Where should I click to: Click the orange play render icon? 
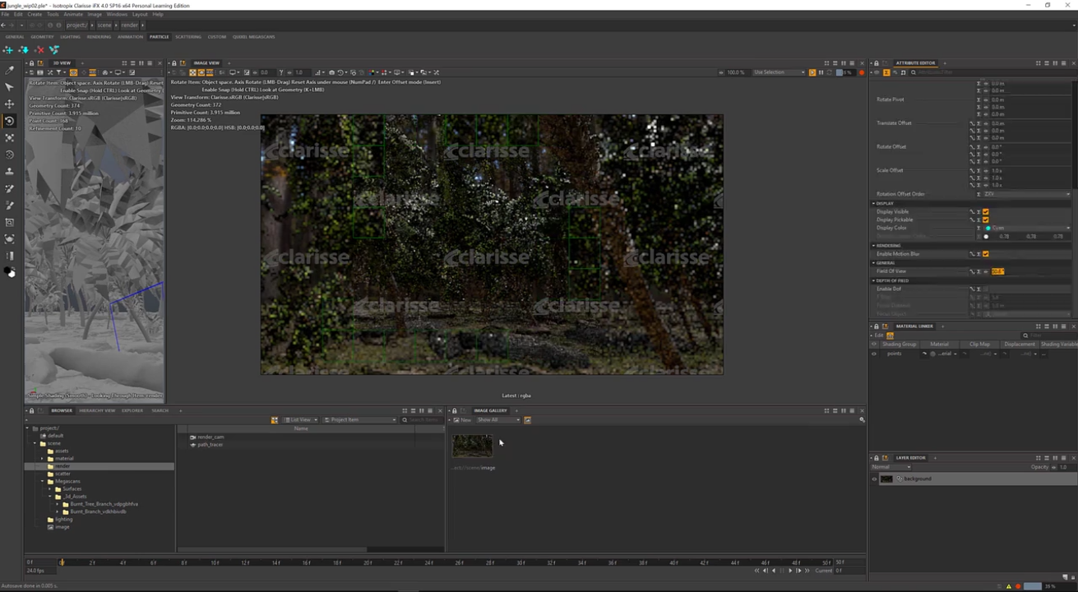pos(812,72)
